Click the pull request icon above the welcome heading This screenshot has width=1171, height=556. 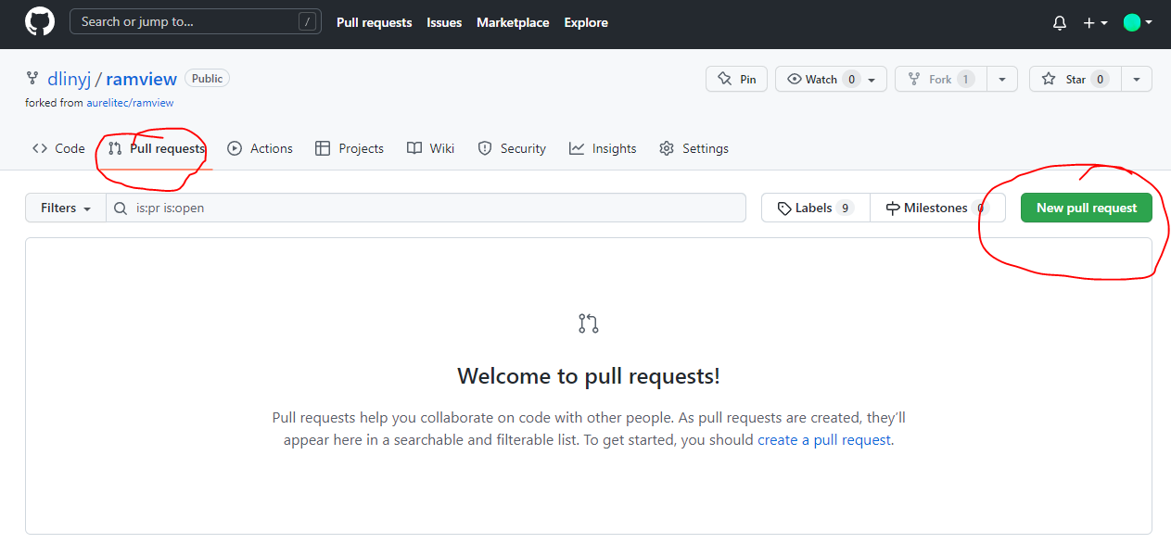(589, 323)
